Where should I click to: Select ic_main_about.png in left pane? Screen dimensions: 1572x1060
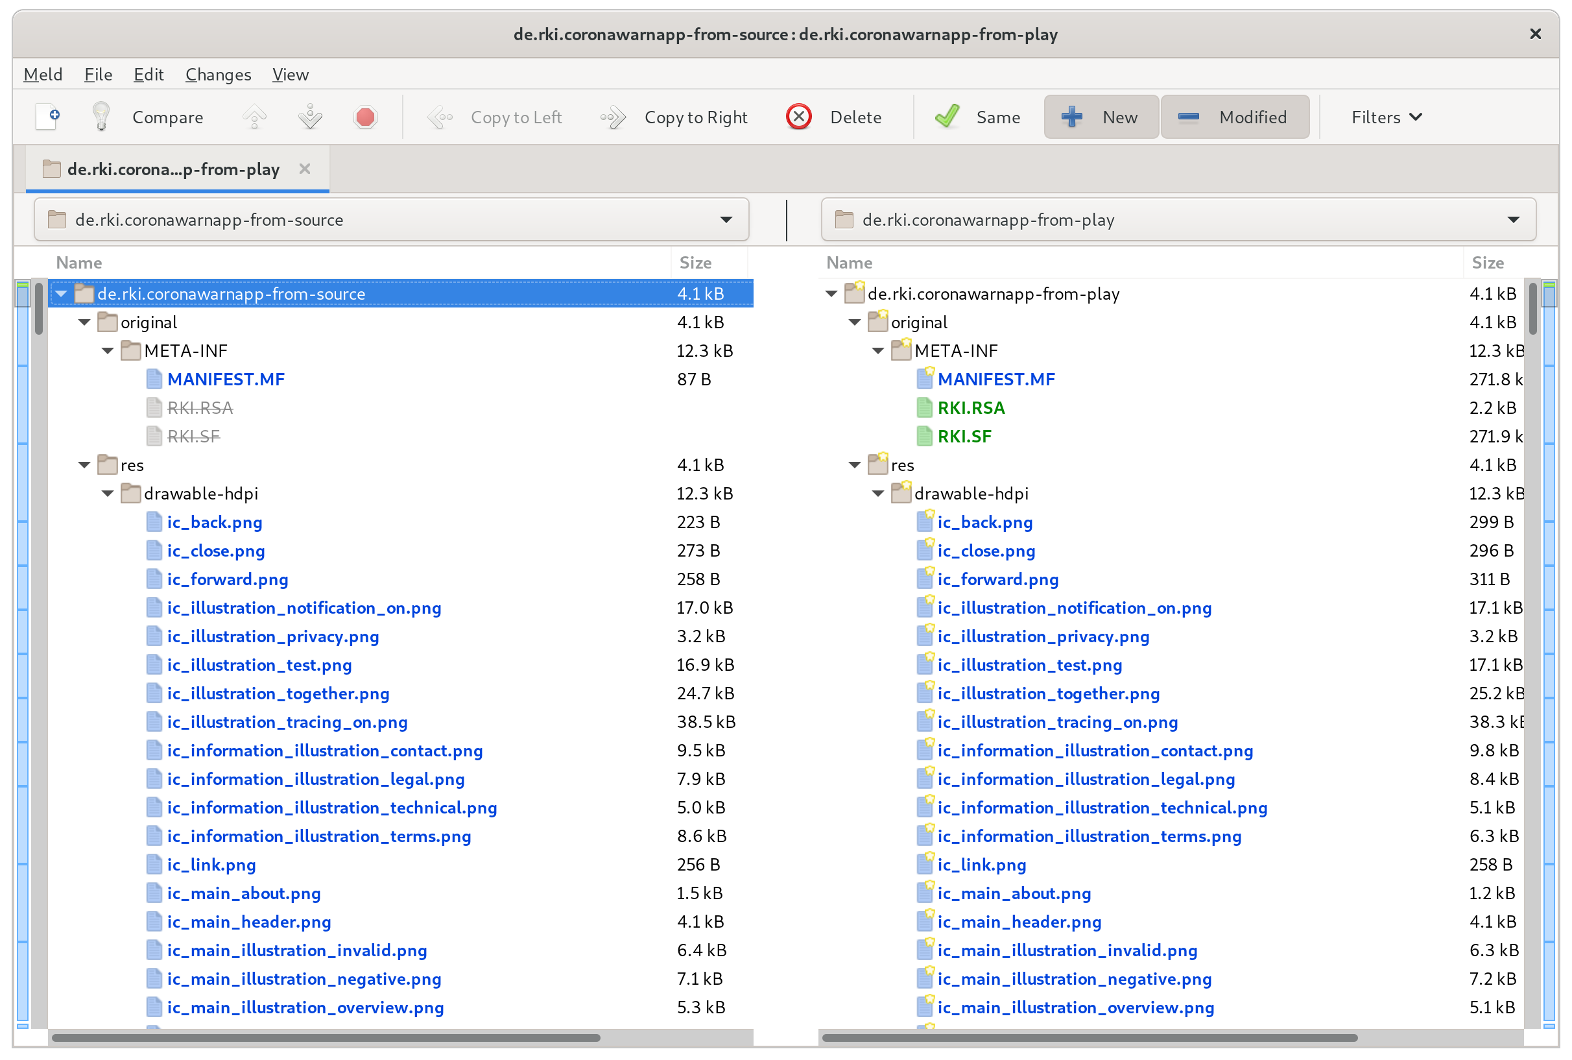click(x=243, y=893)
